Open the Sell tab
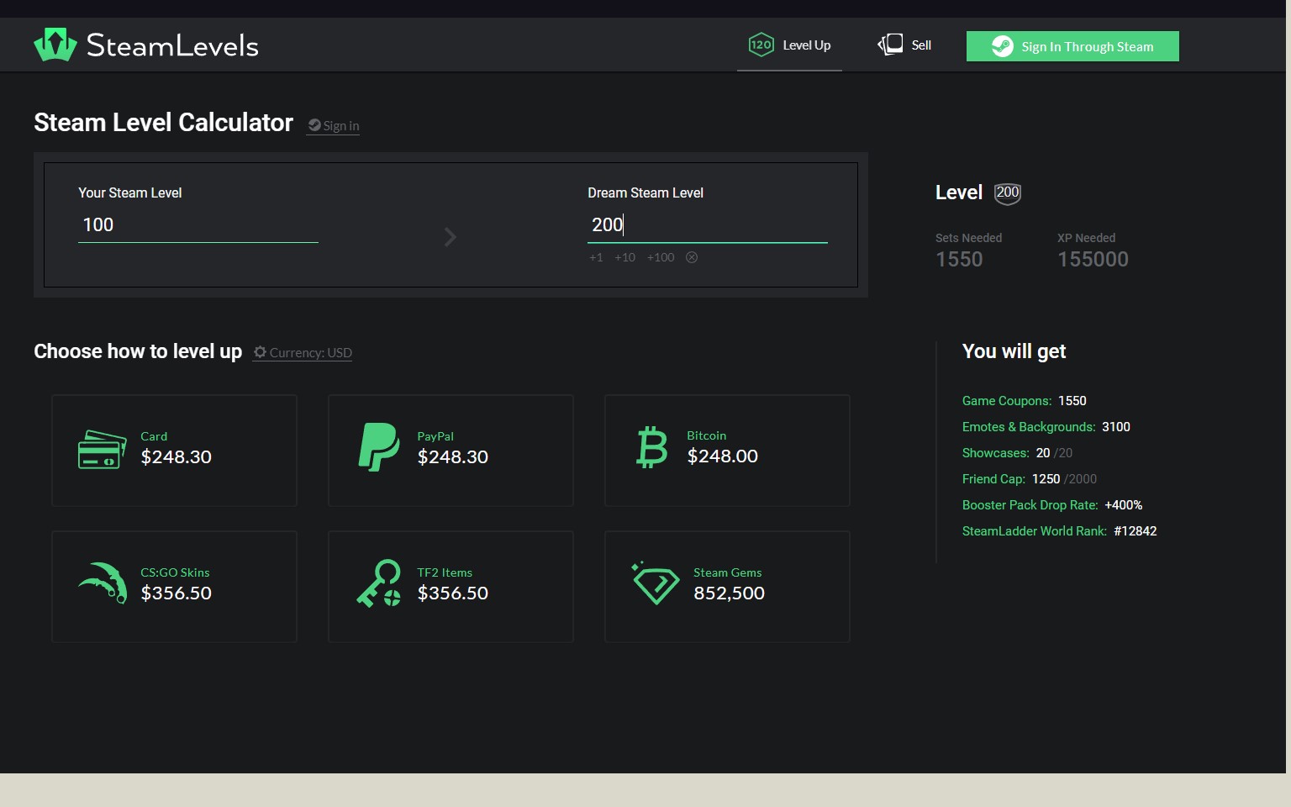Viewport: 1291px width, 807px height. point(904,45)
